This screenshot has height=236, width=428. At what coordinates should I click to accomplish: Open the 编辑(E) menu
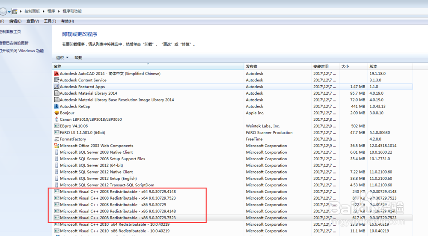pyautogui.click(x=15, y=21)
